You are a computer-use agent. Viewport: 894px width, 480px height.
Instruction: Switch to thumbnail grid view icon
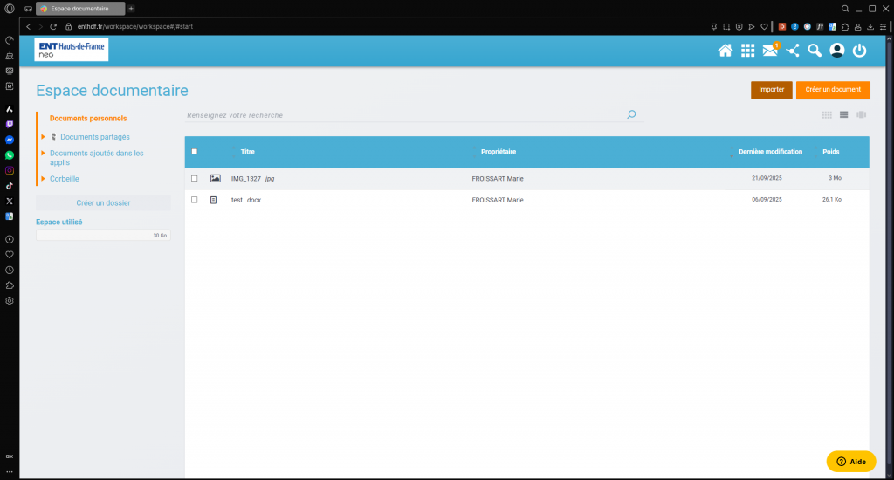click(827, 114)
